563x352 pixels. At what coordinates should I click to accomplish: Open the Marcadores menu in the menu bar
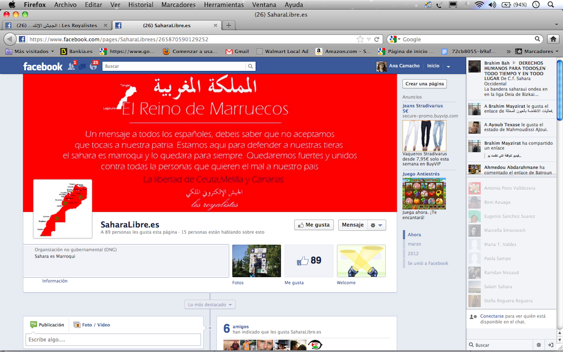coord(179,5)
